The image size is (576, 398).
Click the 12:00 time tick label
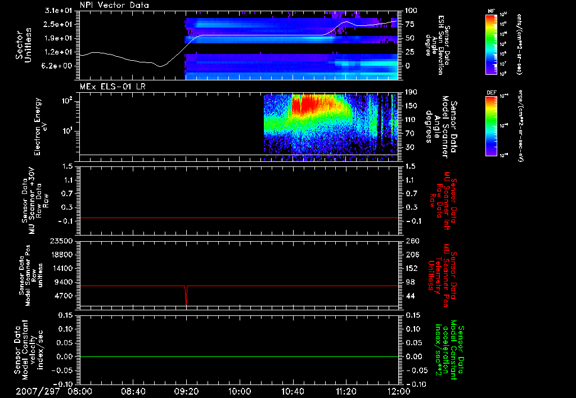[x=399, y=391]
